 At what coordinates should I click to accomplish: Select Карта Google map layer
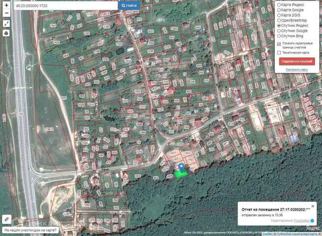pyautogui.click(x=291, y=10)
